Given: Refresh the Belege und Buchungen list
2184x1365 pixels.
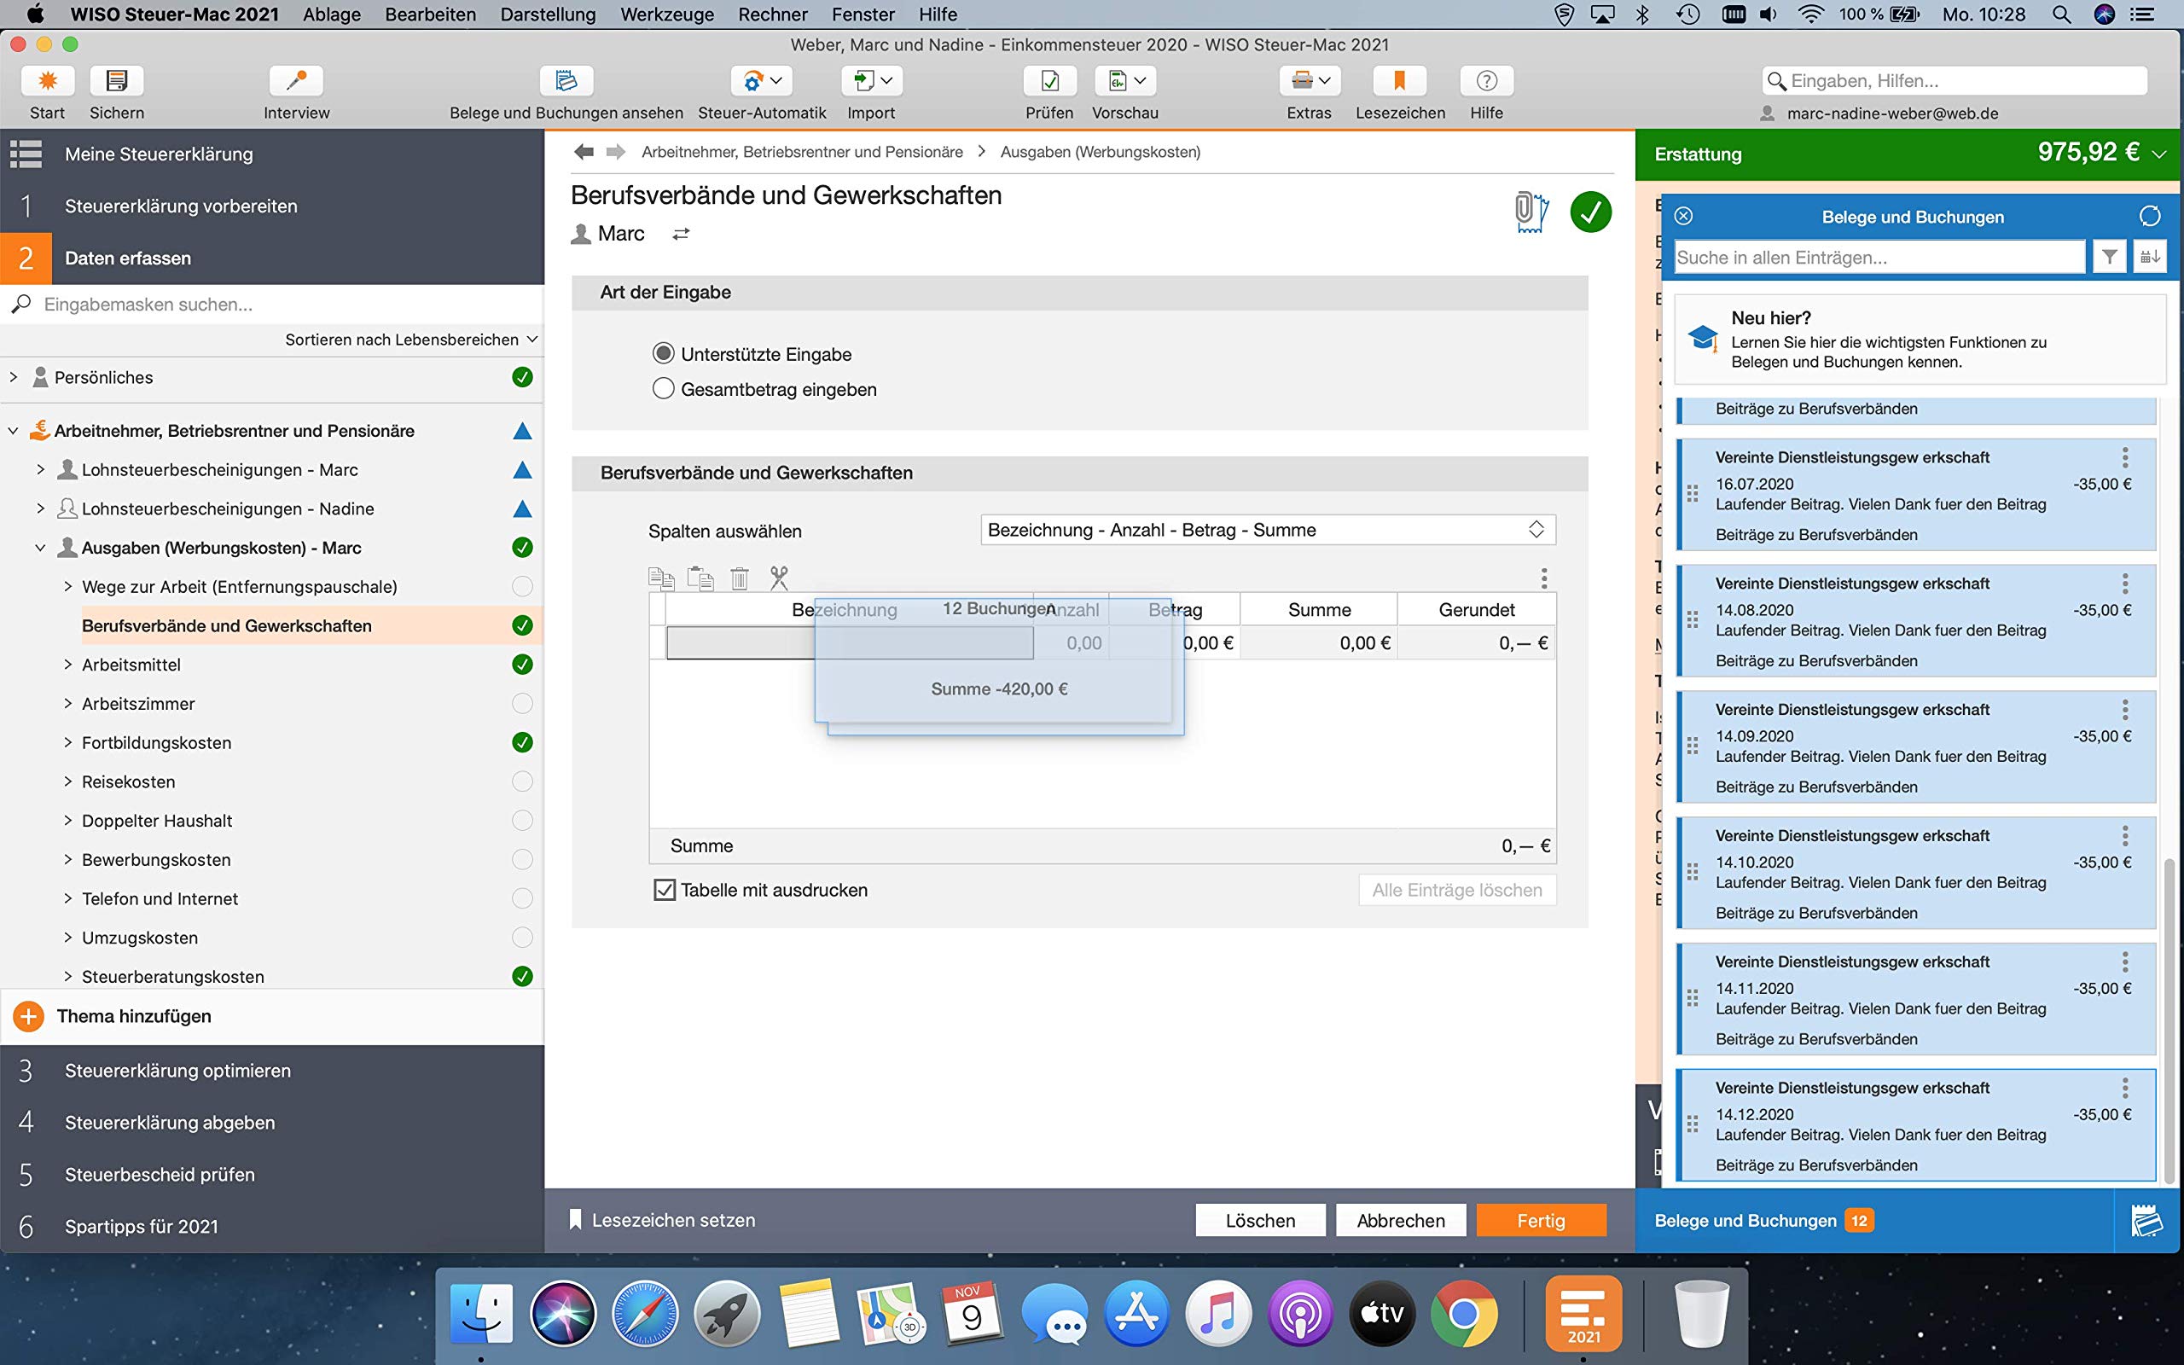Looking at the screenshot, I should (x=2150, y=216).
